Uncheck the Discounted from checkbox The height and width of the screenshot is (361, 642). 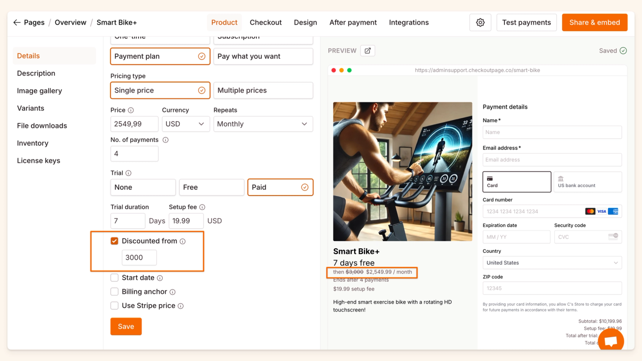[x=115, y=241]
